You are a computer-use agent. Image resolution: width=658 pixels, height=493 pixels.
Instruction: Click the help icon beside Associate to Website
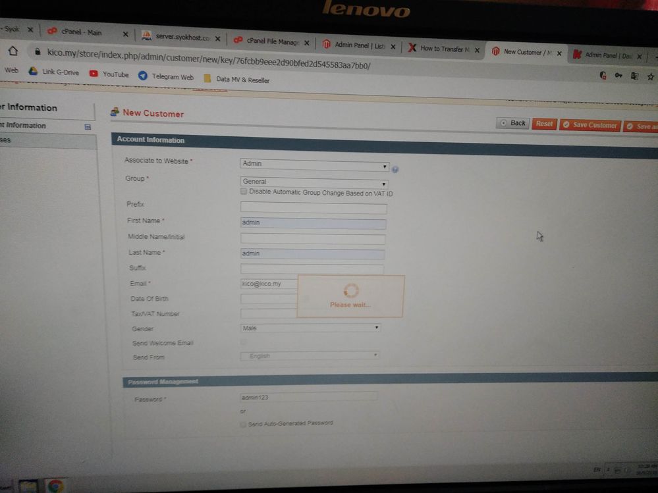click(395, 170)
